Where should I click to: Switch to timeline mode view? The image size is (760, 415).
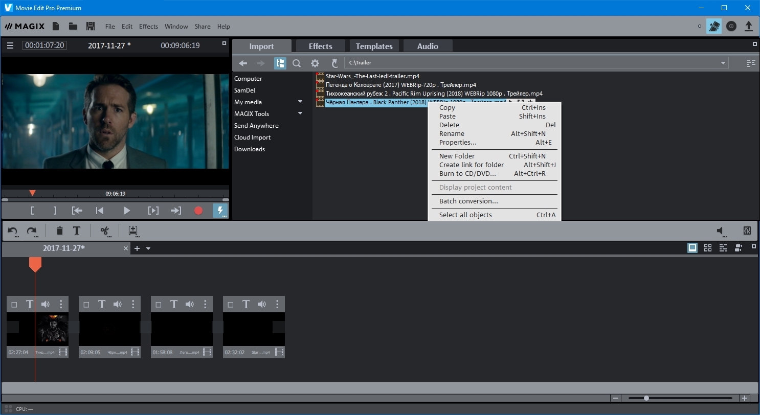[x=723, y=248]
